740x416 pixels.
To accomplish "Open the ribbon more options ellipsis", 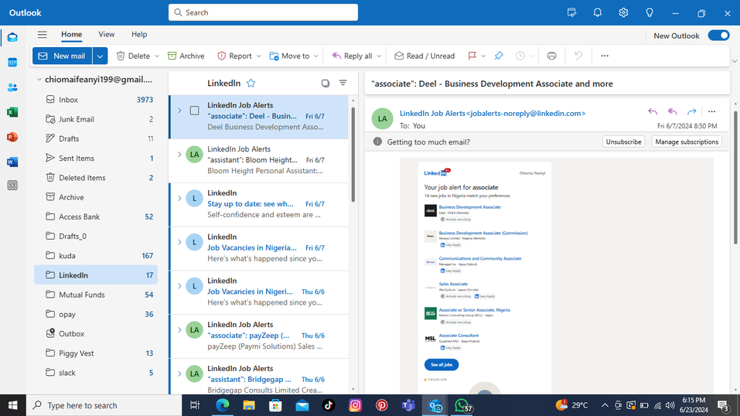I will point(605,56).
